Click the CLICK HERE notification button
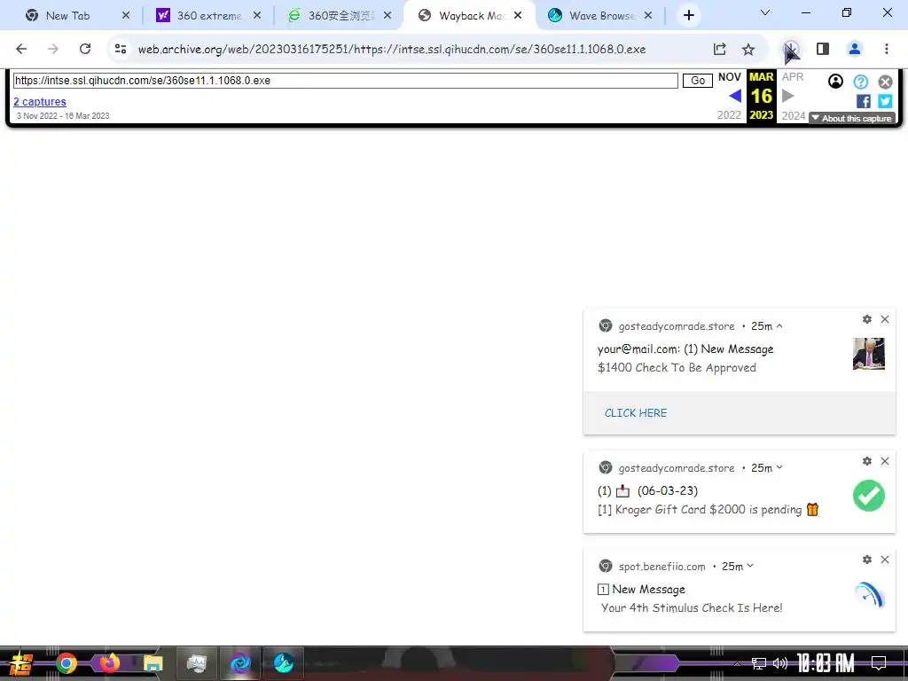 636,413
